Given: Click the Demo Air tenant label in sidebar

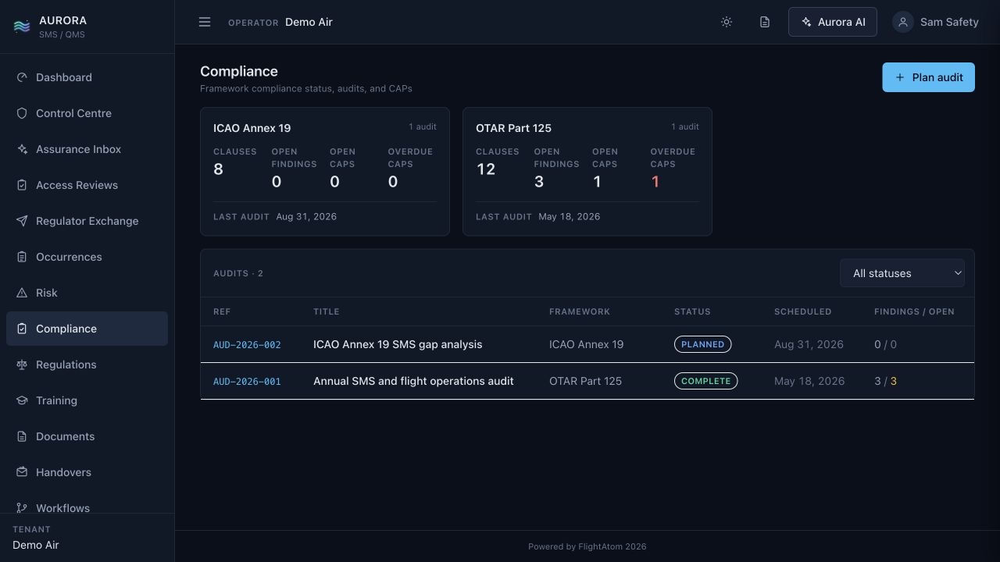Looking at the screenshot, I should tap(36, 545).
